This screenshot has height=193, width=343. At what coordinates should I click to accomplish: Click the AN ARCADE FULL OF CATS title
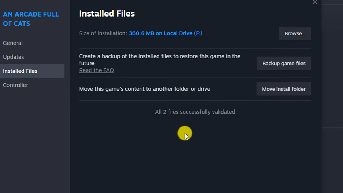(31, 19)
